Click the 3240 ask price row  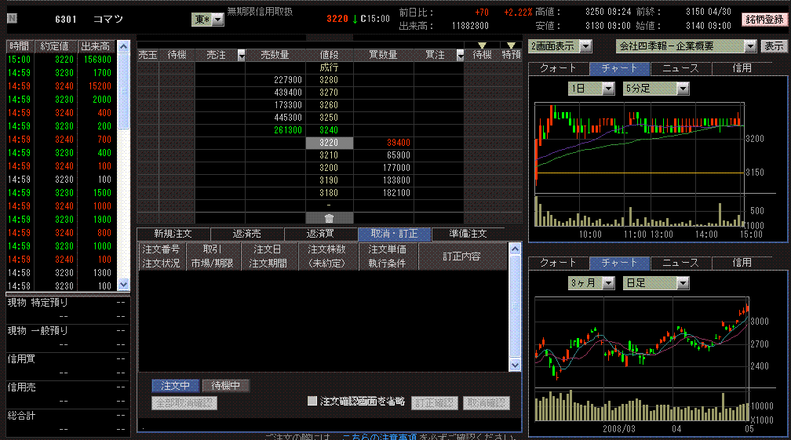point(330,130)
